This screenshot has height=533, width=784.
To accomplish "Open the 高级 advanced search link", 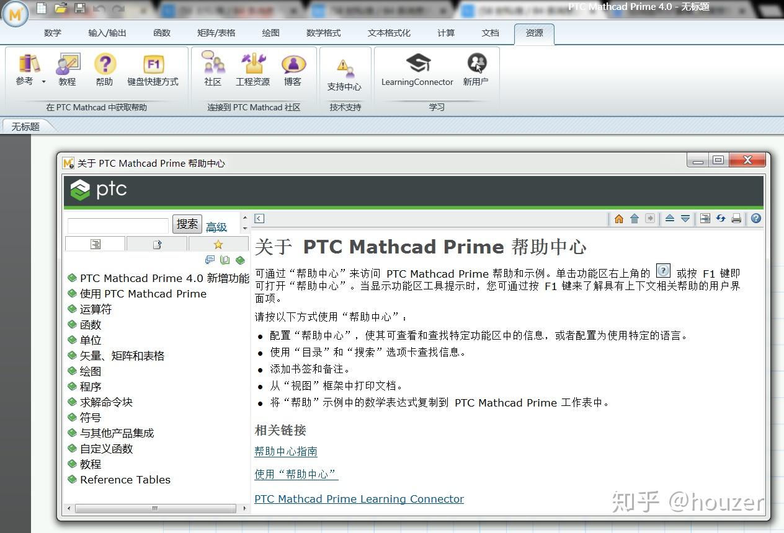I will [x=216, y=227].
